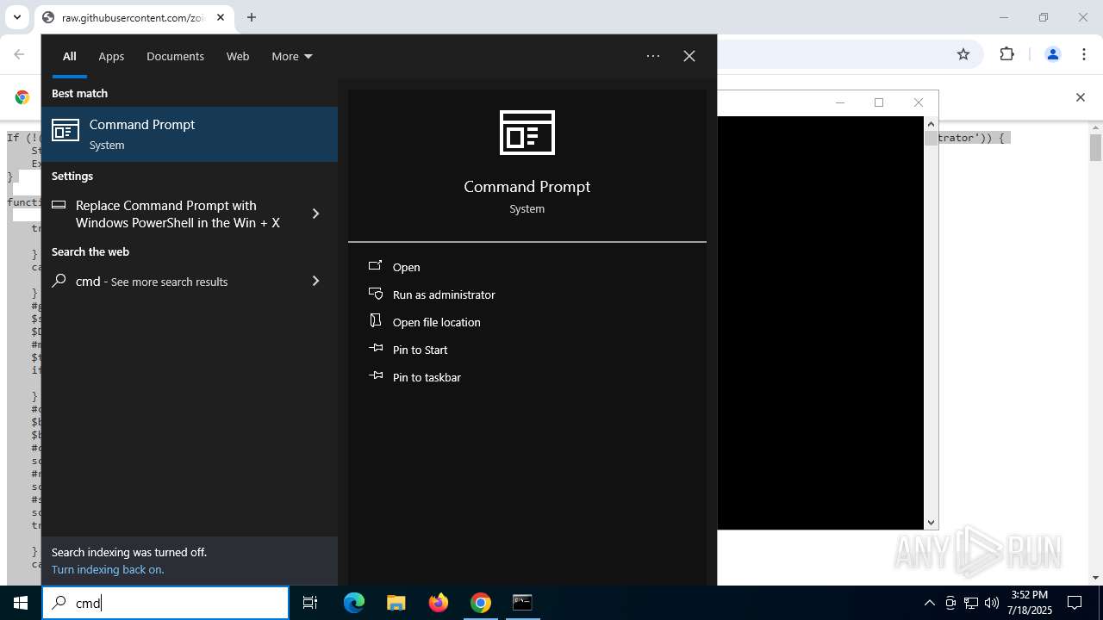The image size is (1103, 620).
Task: Minimize the black console window
Action: click(840, 102)
